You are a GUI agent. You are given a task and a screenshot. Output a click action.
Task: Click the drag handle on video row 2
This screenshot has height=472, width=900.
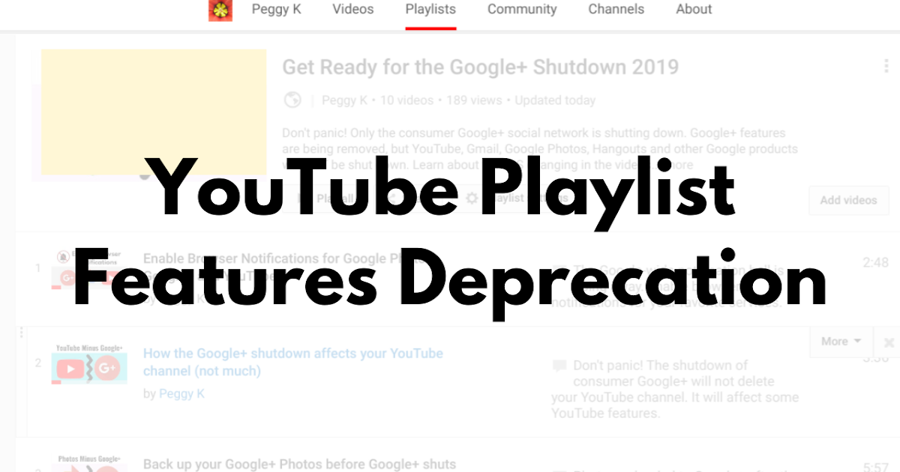(21, 333)
